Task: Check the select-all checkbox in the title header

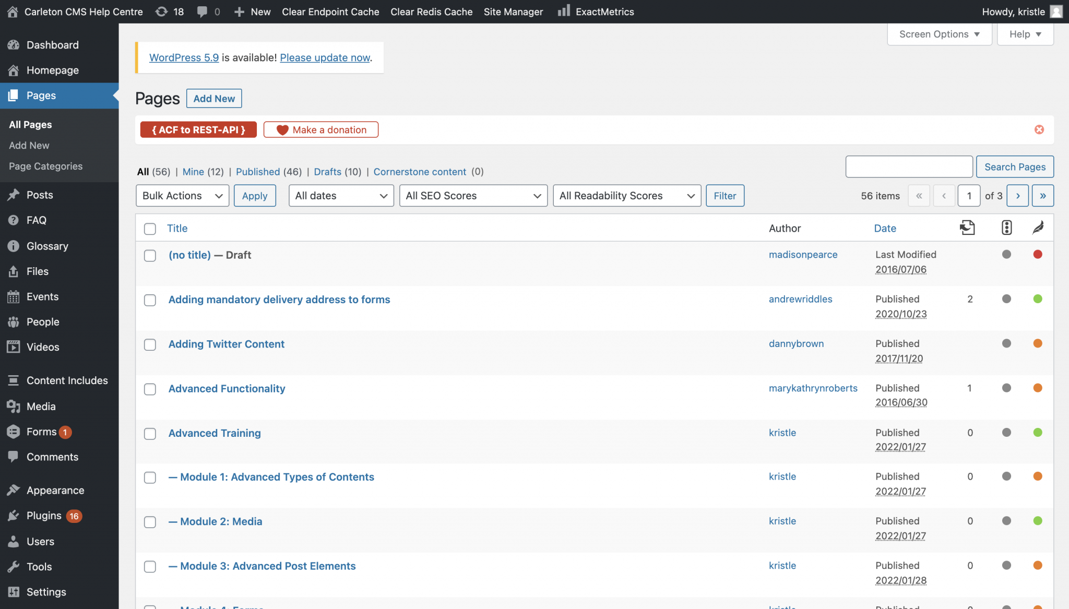Action: pos(150,229)
